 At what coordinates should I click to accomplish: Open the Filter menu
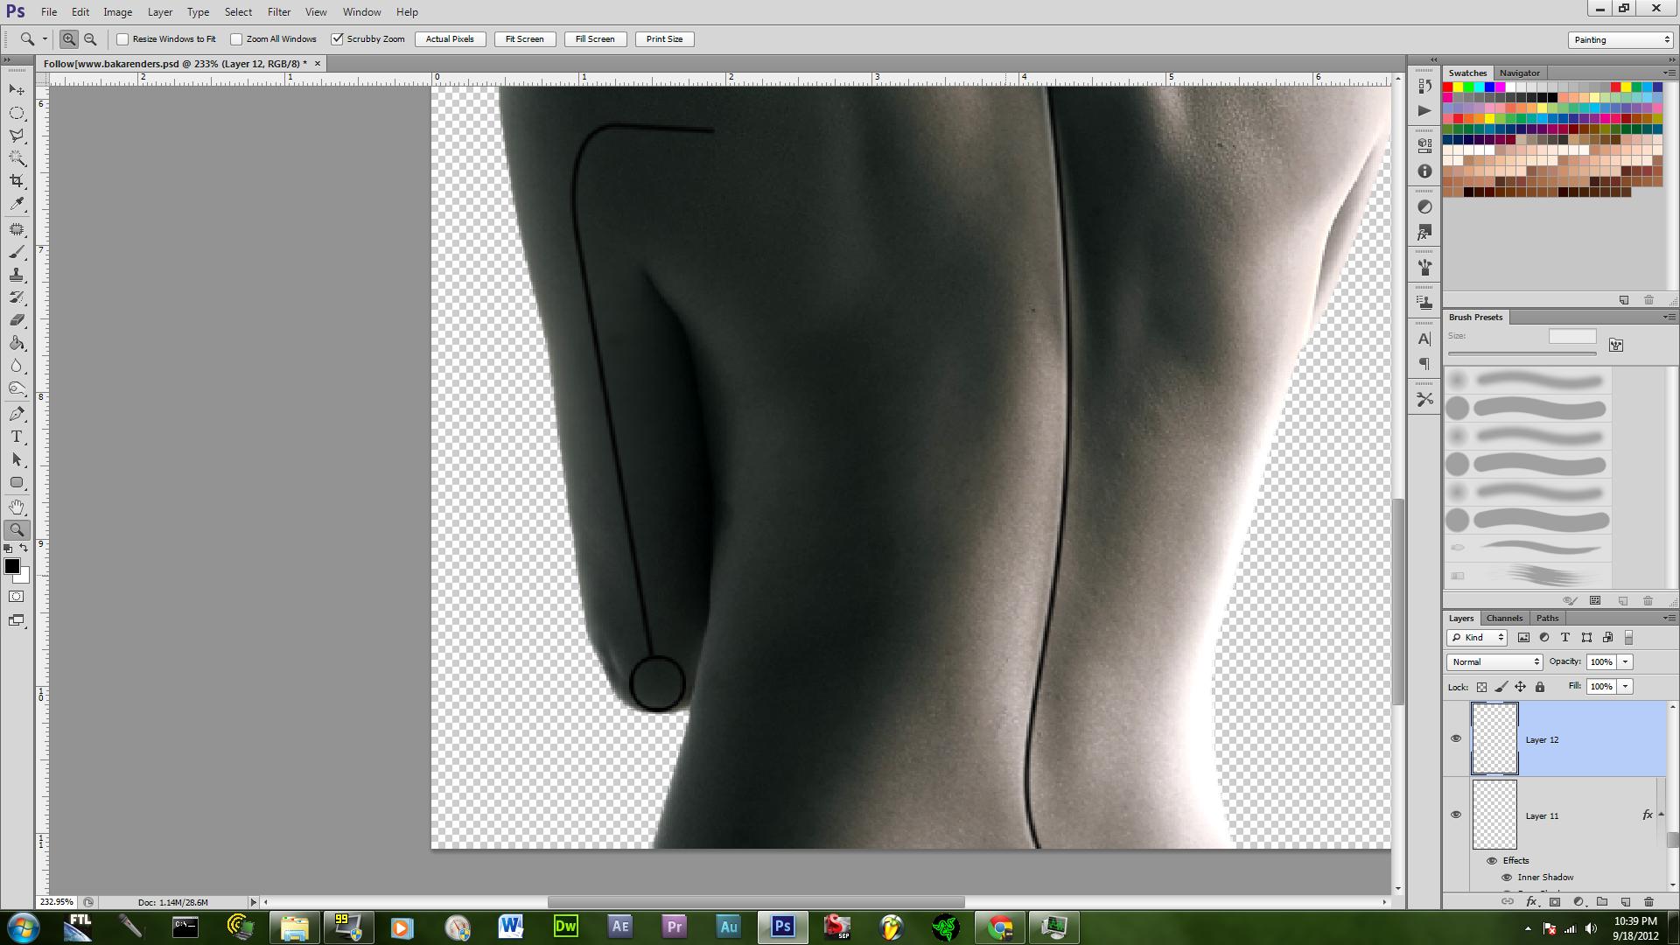279,12
